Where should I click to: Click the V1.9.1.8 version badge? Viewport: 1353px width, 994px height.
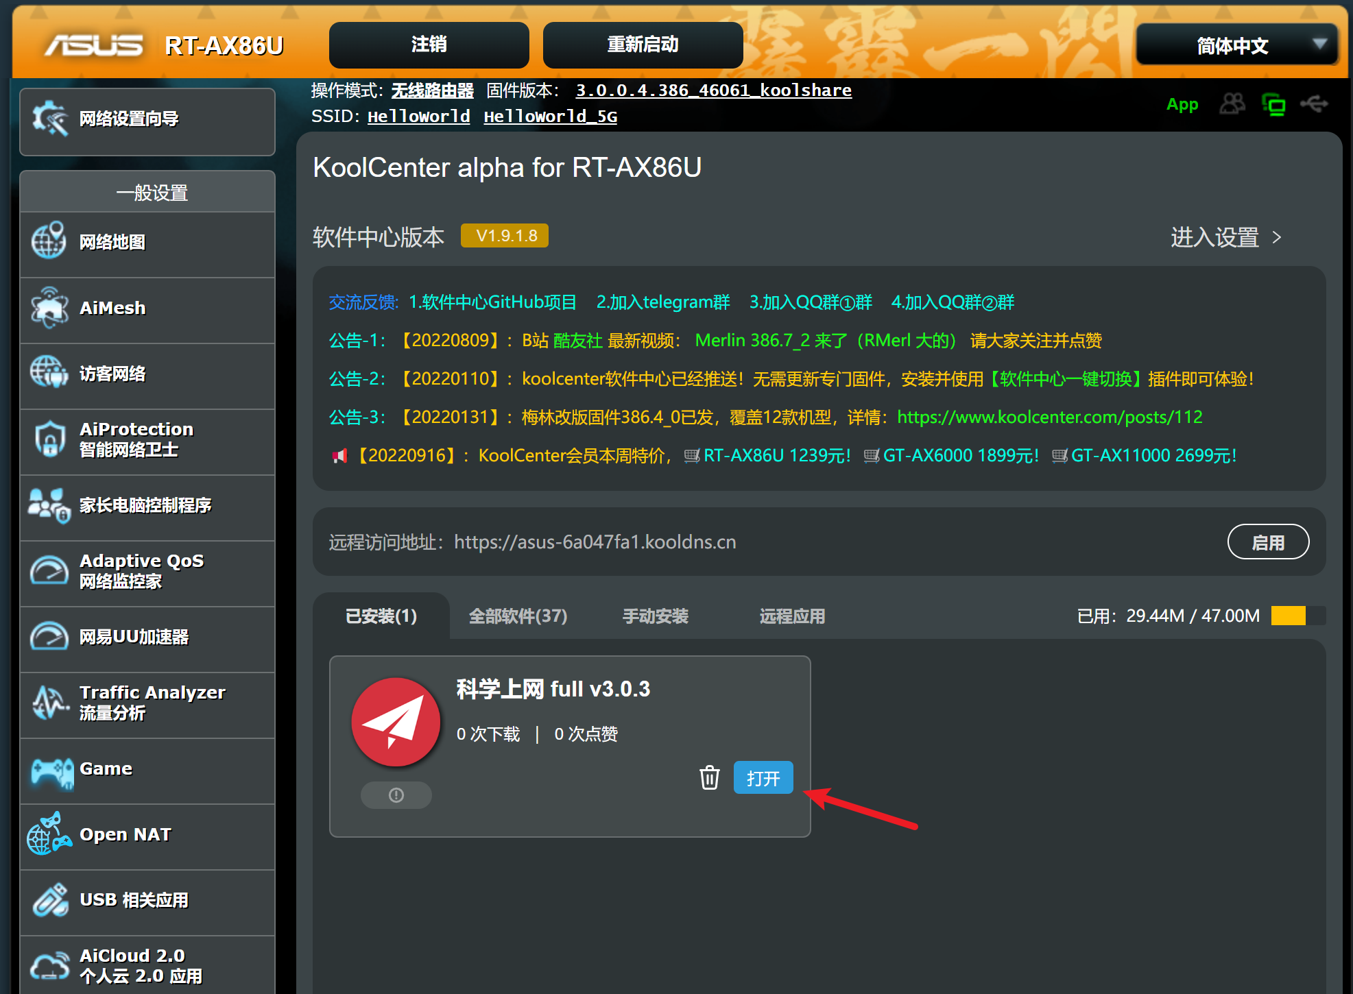505,235
